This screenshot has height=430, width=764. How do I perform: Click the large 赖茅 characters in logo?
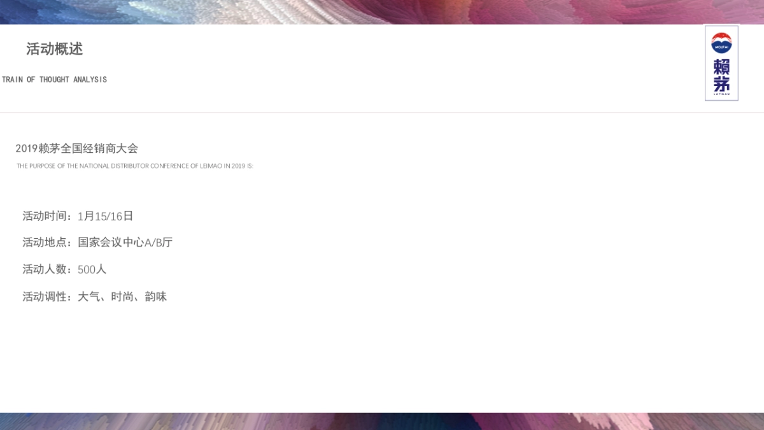coord(721,75)
